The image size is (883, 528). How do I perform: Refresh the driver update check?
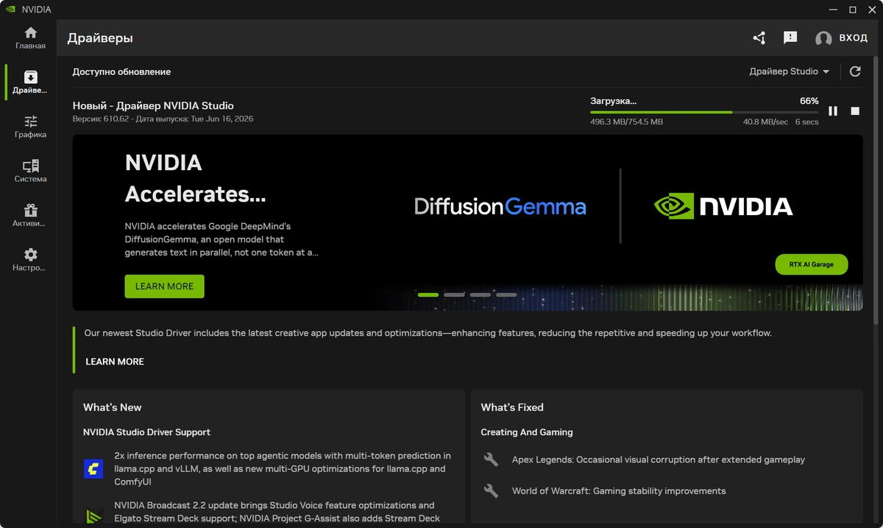(x=855, y=71)
